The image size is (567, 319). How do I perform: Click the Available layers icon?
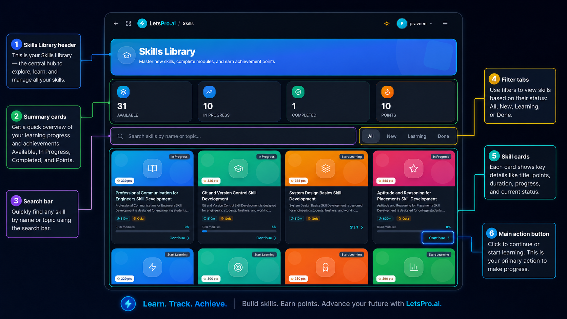(x=123, y=92)
